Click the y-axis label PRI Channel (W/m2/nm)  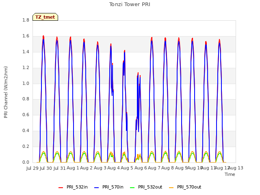point(6,92)
